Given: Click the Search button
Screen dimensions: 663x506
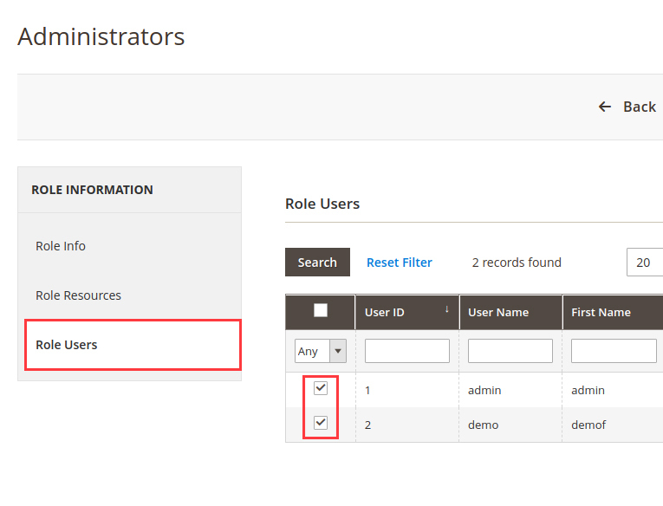Looking at the screenshot, I should pos(317,262).
